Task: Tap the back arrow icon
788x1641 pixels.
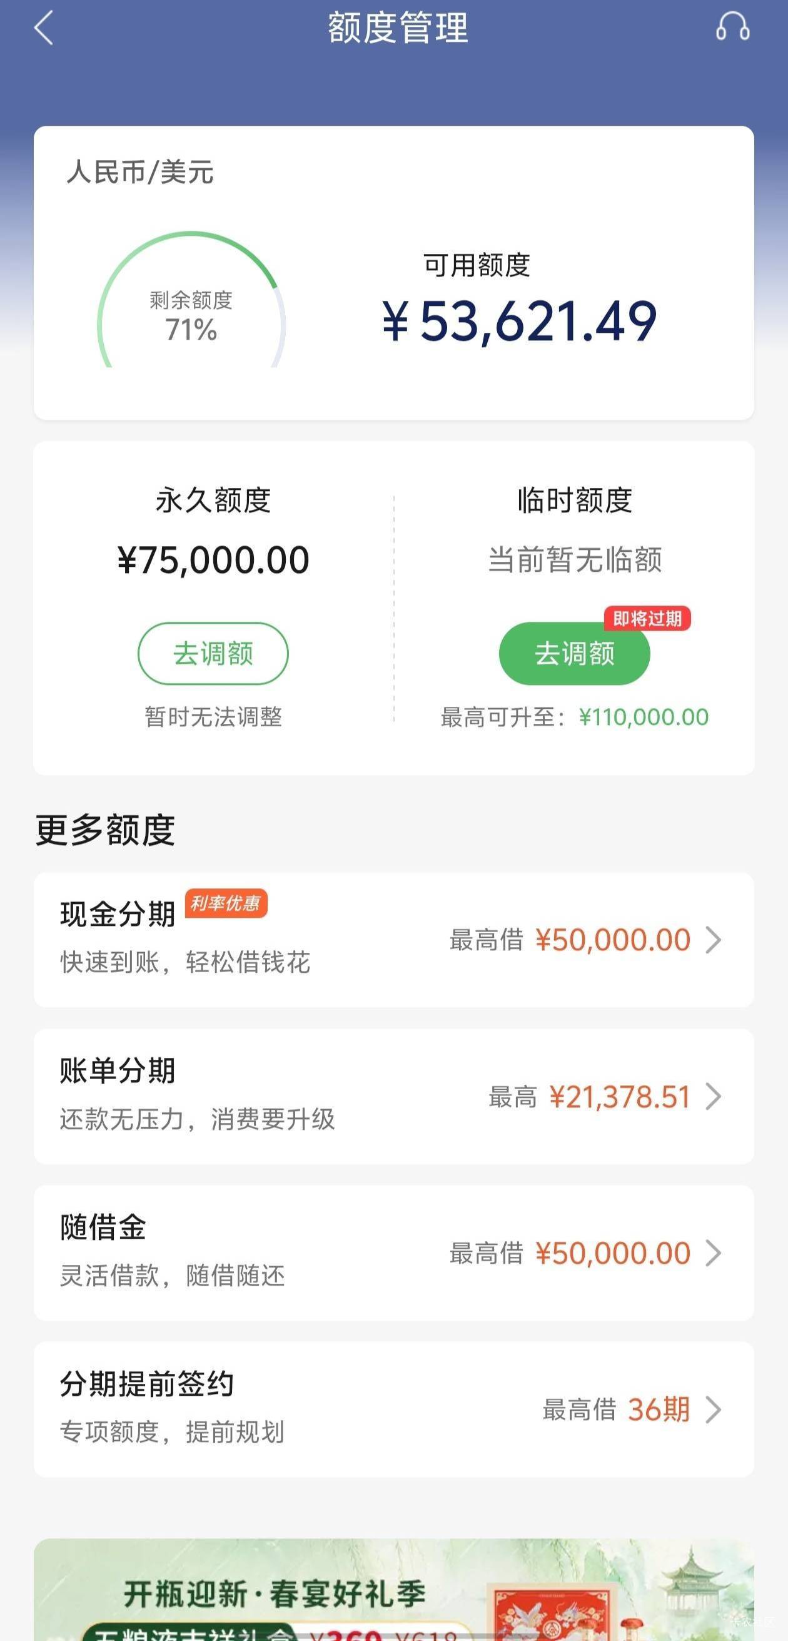Action: 43,29
